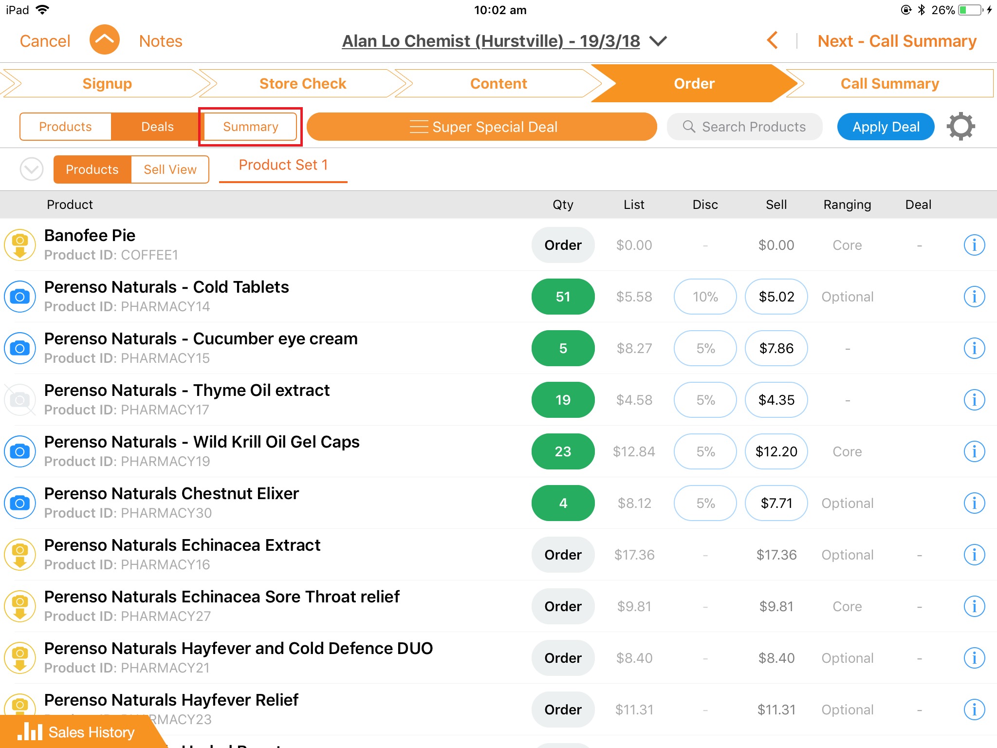Open info icon for Wild Krill Oil

[974, 451]
